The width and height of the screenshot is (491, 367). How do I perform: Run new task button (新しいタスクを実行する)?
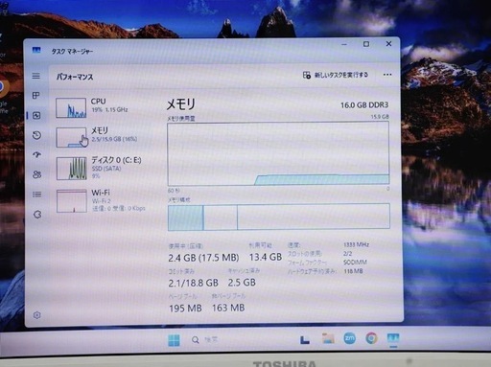(336, 75)
